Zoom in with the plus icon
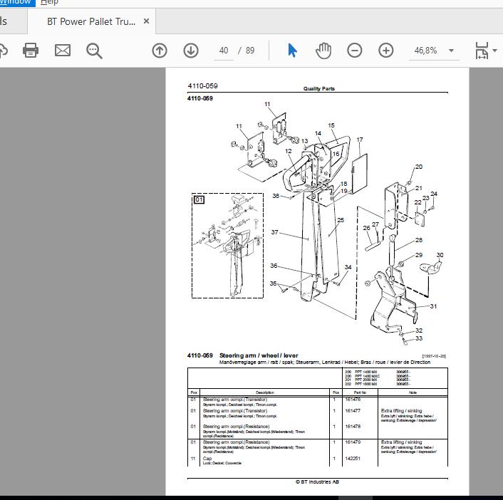The image size is (503, 500). point(386,51)
